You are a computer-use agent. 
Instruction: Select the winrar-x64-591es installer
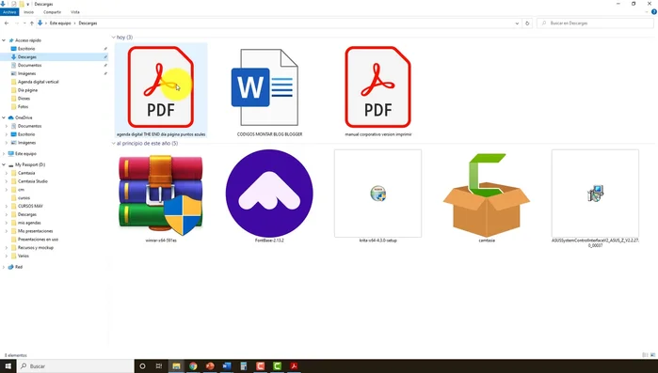click(161, 196)
